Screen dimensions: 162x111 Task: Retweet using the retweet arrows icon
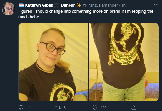tap(58, 107)
